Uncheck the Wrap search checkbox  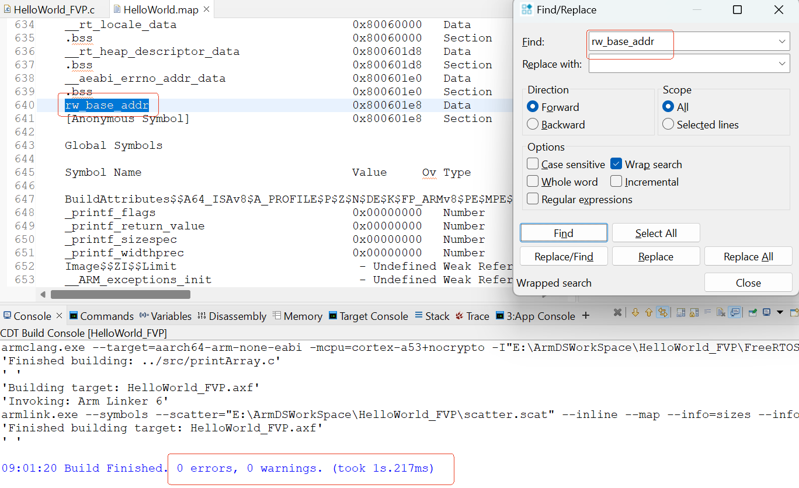[x=616, y=164]
